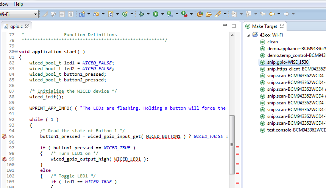Image resolution: width=326 pixels, height=188 pixels.
Task: Switch to the gpio.c editor tab
Action: 16,26
